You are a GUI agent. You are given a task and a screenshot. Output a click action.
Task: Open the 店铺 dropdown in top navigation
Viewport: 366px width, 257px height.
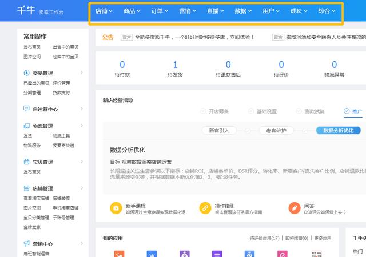click(x=104, y=11)
